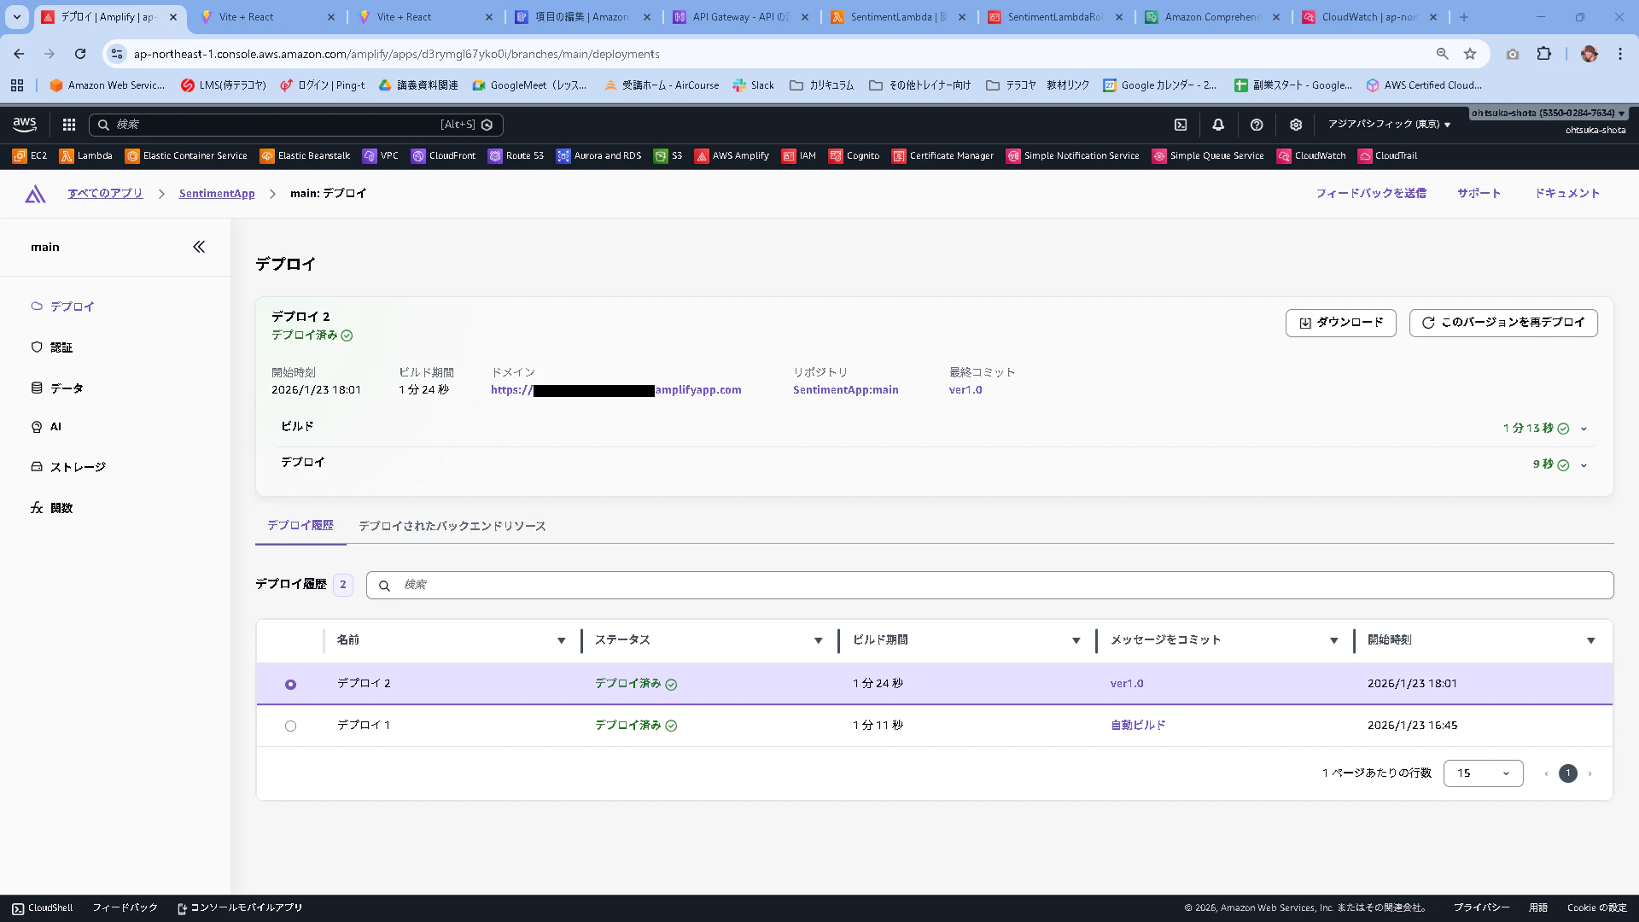Collapse the main sidebar with double chevron
The width and height of the screenshot is (1639, 922).
199,247
